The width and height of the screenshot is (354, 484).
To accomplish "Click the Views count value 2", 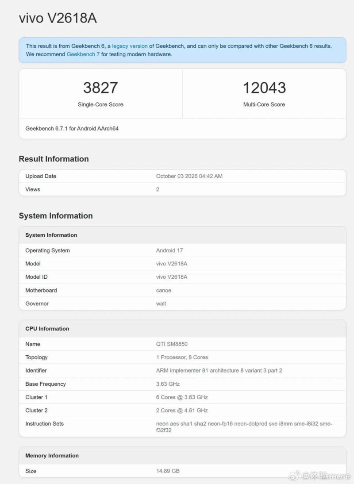I will [x=158, y=189].
